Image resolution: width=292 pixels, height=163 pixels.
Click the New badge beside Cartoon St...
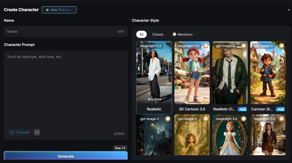280,109
